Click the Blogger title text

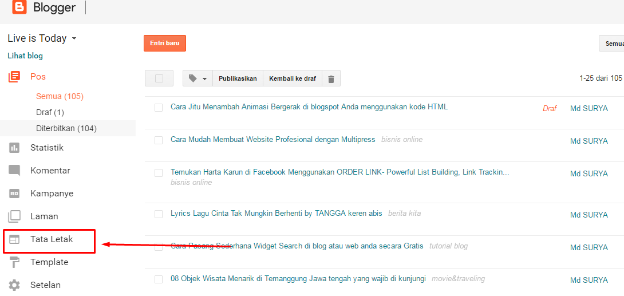tap(54, 7)
